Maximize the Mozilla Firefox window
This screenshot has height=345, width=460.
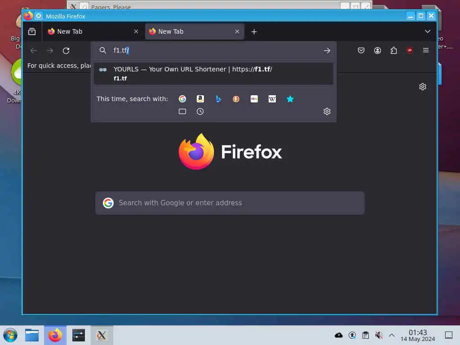(x=420, y=16)
